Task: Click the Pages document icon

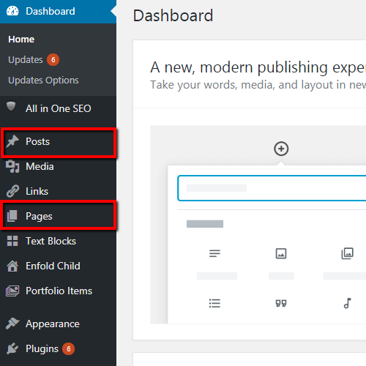Action: pos(12,216)
